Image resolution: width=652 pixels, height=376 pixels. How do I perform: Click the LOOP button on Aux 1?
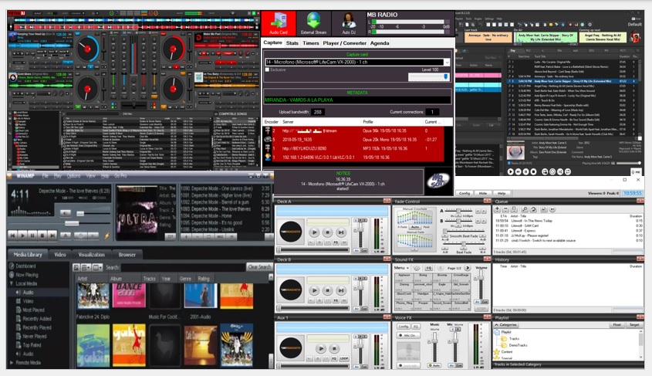(x=344, y=358)
